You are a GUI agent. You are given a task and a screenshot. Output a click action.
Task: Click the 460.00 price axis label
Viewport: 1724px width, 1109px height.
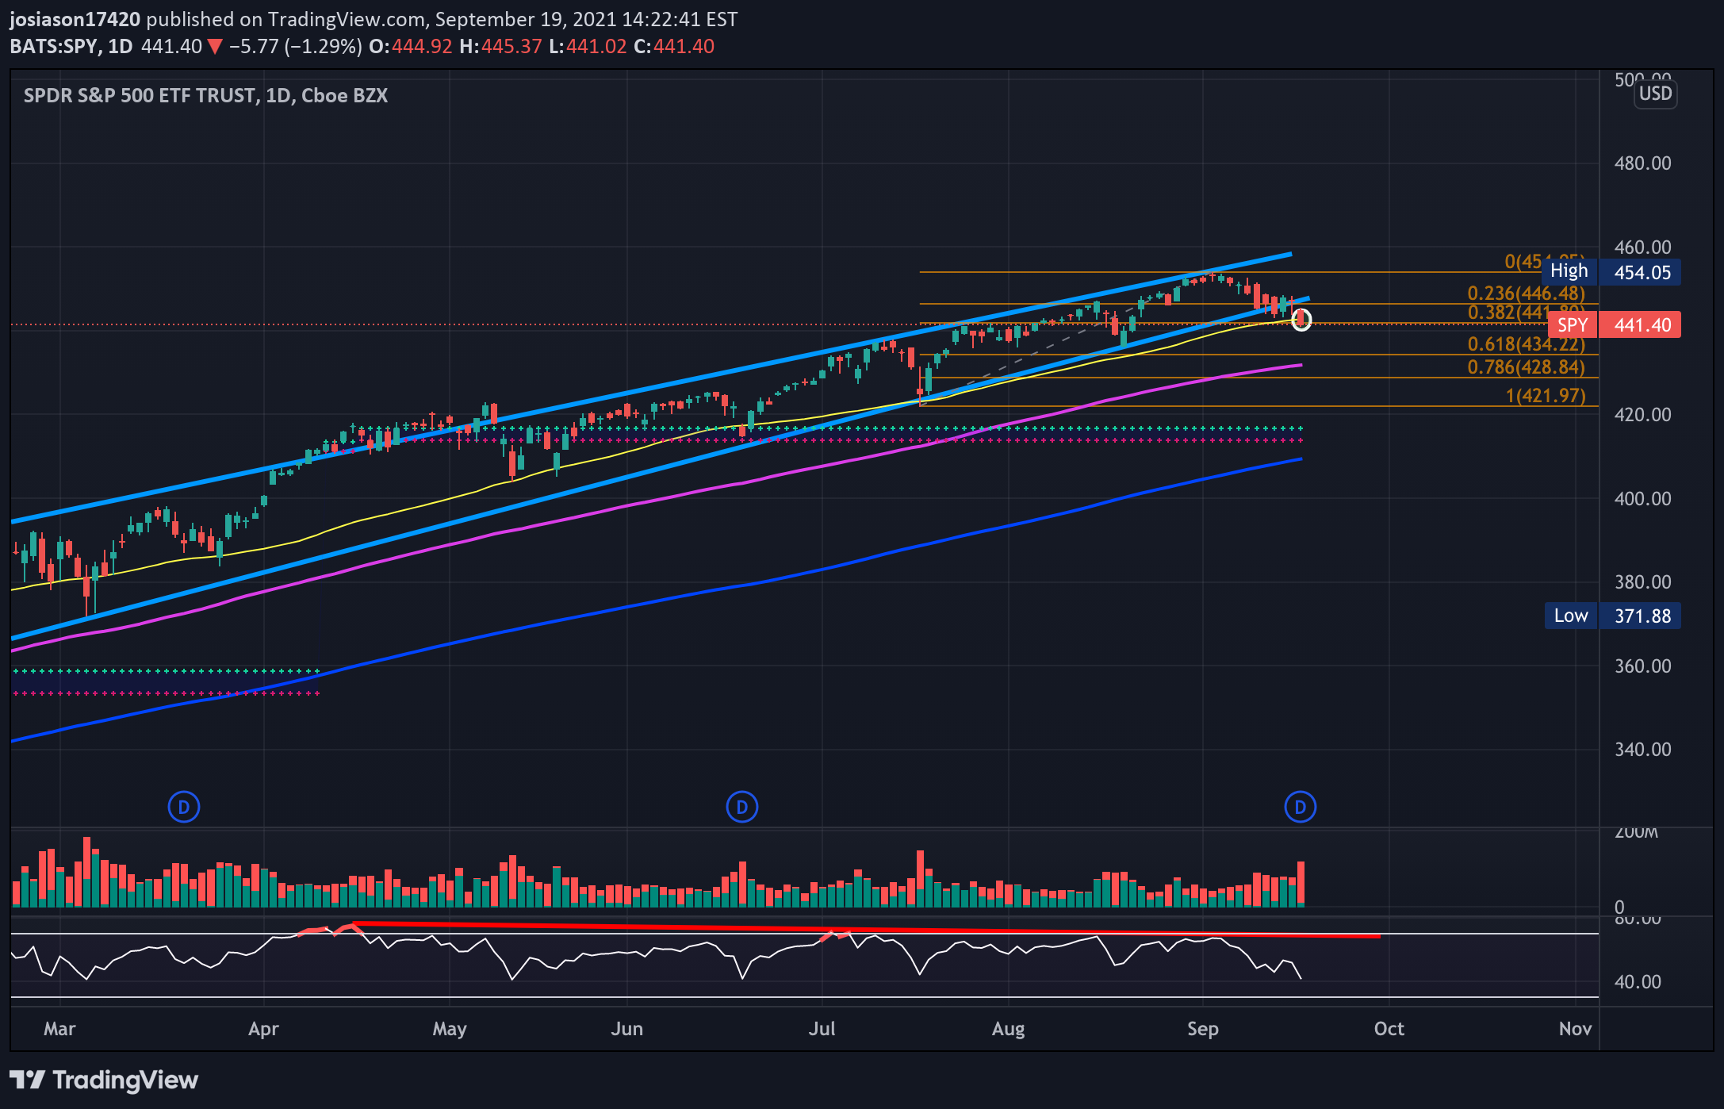1643,247
